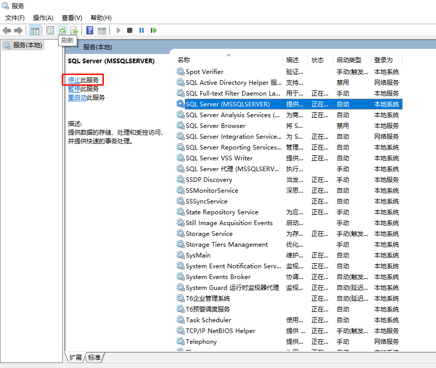Sort services by 启动类型 column header
Viewport: 436px width, 368px height.
349,60
